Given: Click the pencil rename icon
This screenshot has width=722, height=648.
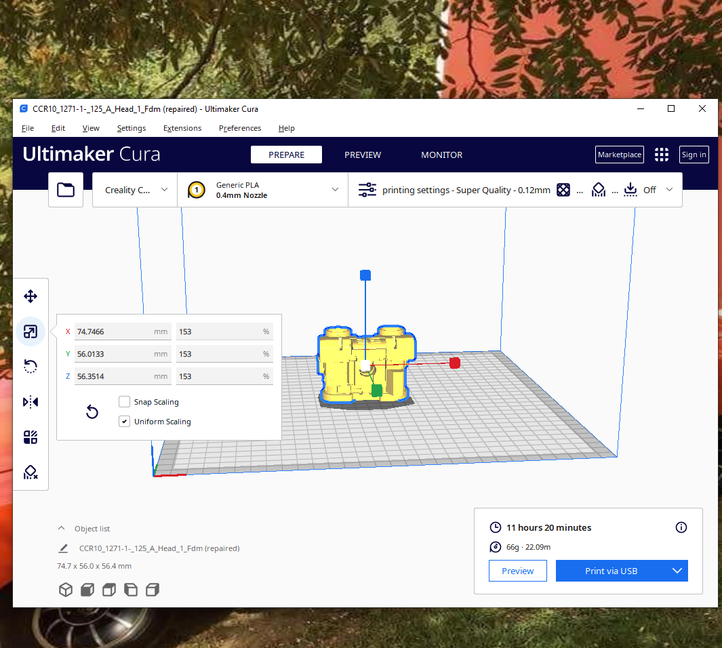Looking at the screenshot, I should [x=64, y=548].
